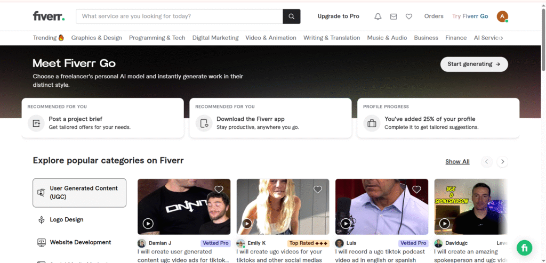Show next popular category gigs
Viewport: 546px width, 263px height.
tap(502, 161)
